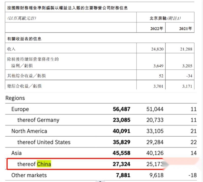
Task: Select the thereof United States label
Action: [44, 142]
